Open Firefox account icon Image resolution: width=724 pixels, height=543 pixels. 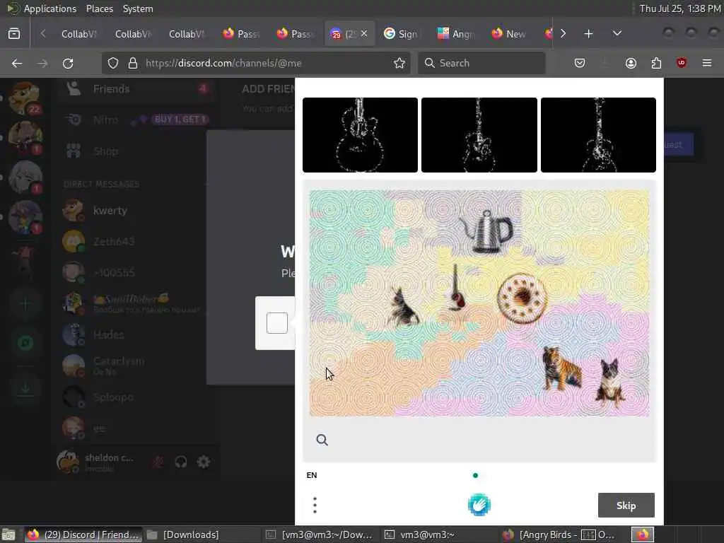pyautogui.click(x=631, y=63)
